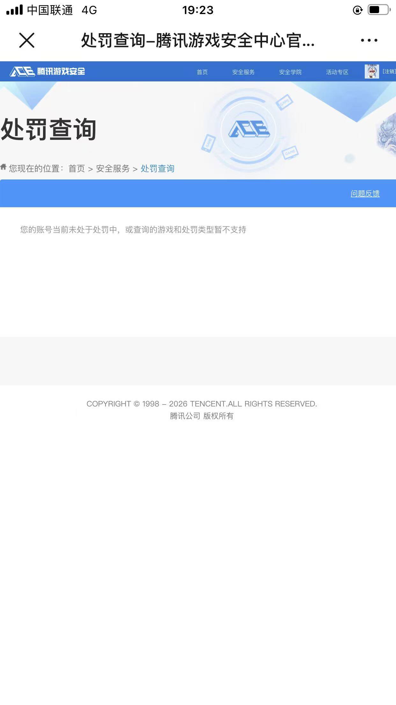The image size is (396, 705).
Task: Click the cellular signal bars icon
Action: pos(14,10)
